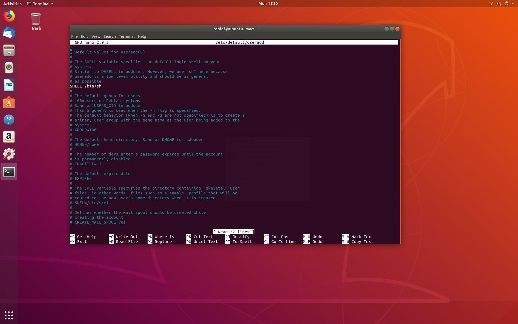Open the Edit menu
Image resolution: width=518 pixels, height=324 pixels.
coord(84,36)
